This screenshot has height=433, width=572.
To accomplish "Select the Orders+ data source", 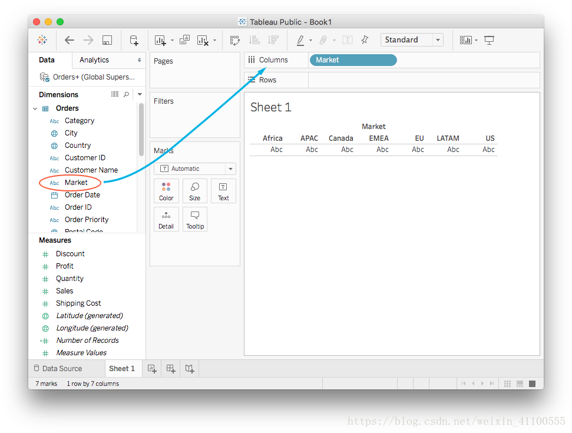I will pyautogui.click(x=87, y=77).
